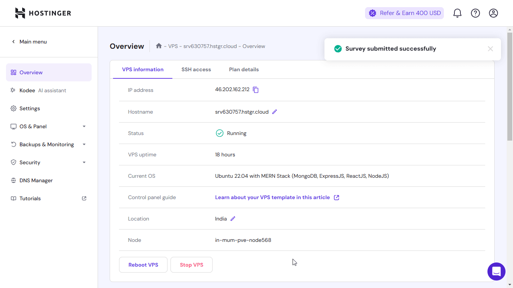Click the Hostinger logo
This screenshot has height=288, width=513.
[43, 13]
